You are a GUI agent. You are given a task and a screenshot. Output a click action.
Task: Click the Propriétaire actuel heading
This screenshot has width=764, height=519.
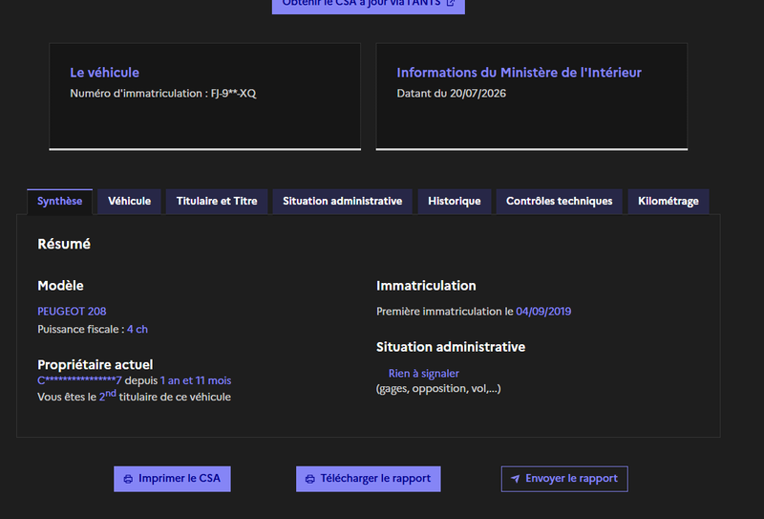95,365
